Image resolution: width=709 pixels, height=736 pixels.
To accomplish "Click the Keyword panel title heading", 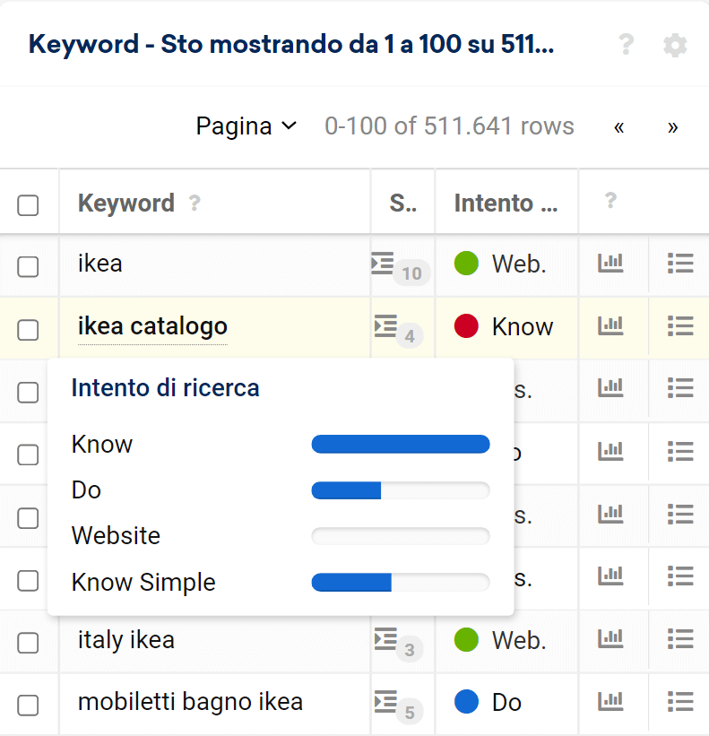I will point(291,45).
